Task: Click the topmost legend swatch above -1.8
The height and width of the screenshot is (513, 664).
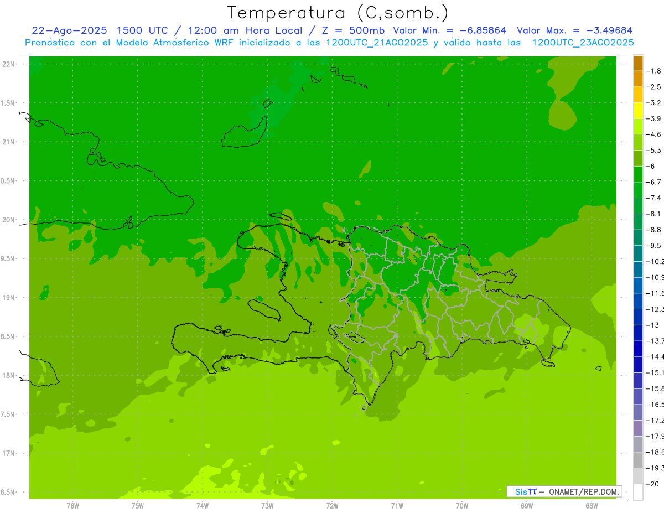Action: [x=638, y=63]
